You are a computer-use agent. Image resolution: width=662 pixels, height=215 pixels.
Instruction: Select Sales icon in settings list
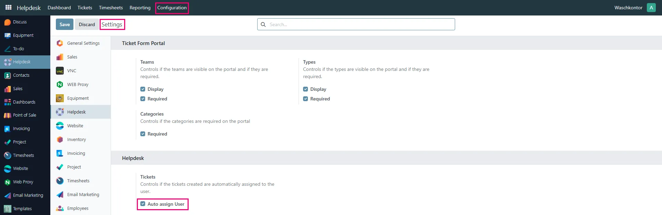click(x=60, y=57)
